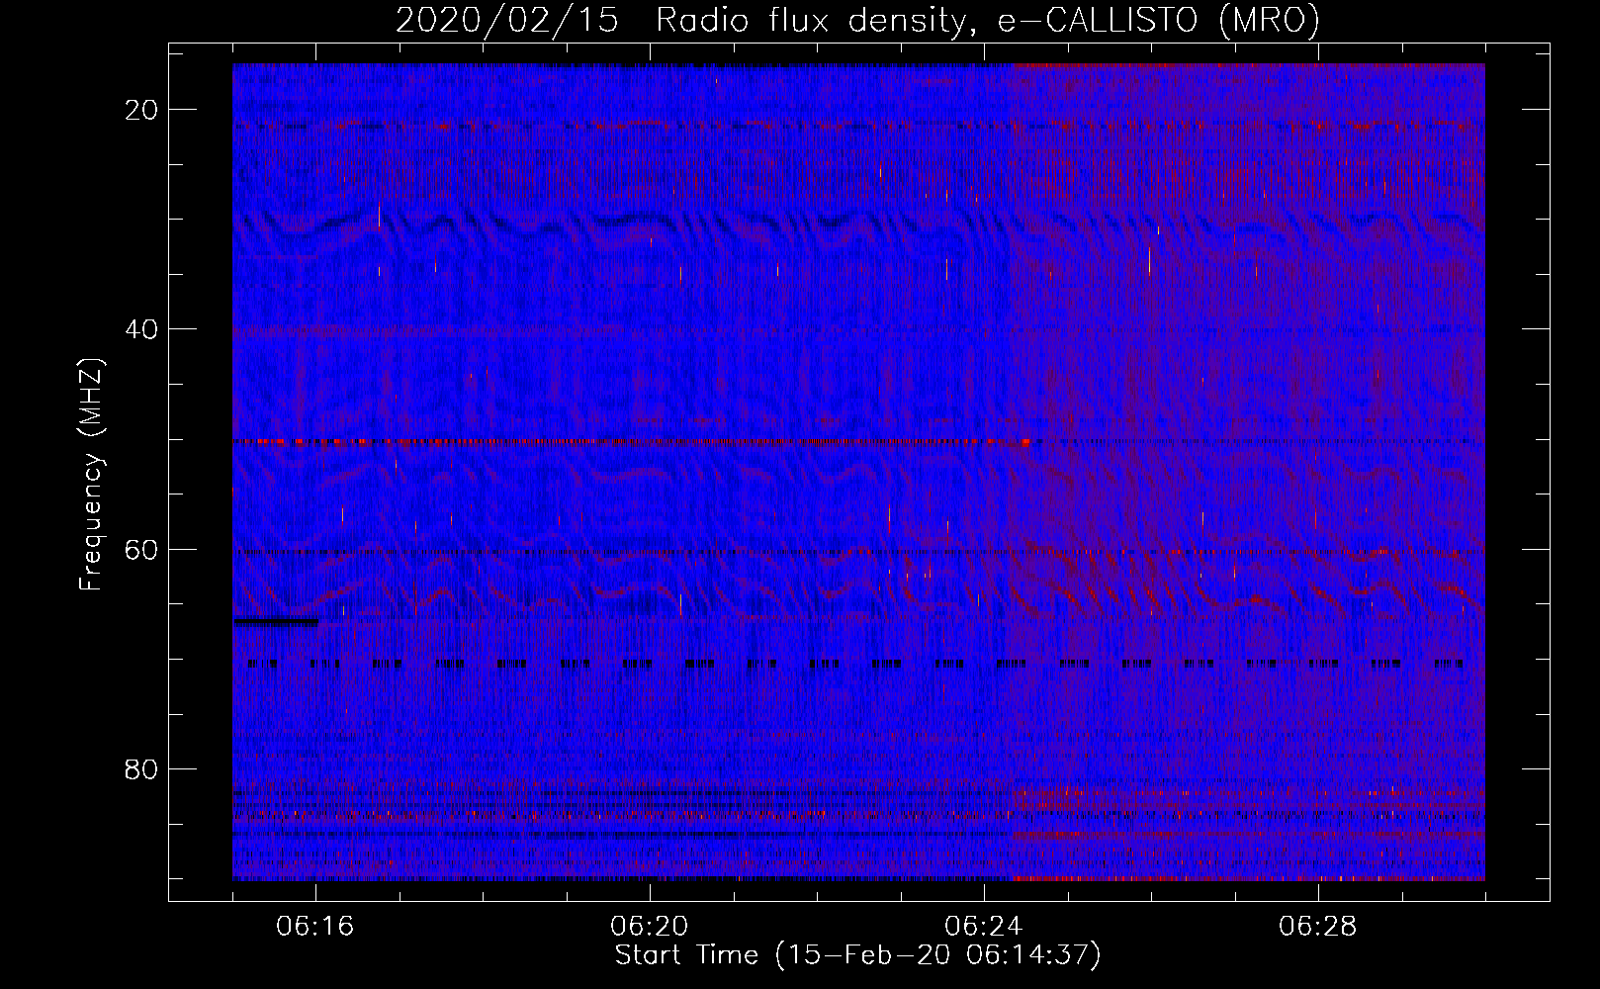Click the '80' frequency tick label
The height and width of the screenshot is (989, 1600).
click(142, 769)
